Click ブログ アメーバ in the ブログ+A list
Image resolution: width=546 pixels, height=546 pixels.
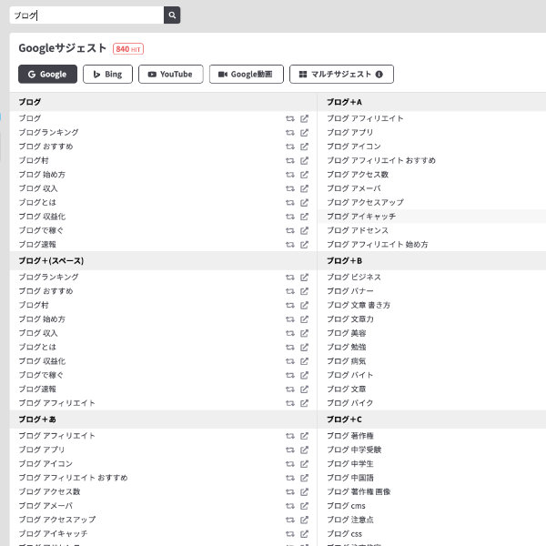pos(353,188)
